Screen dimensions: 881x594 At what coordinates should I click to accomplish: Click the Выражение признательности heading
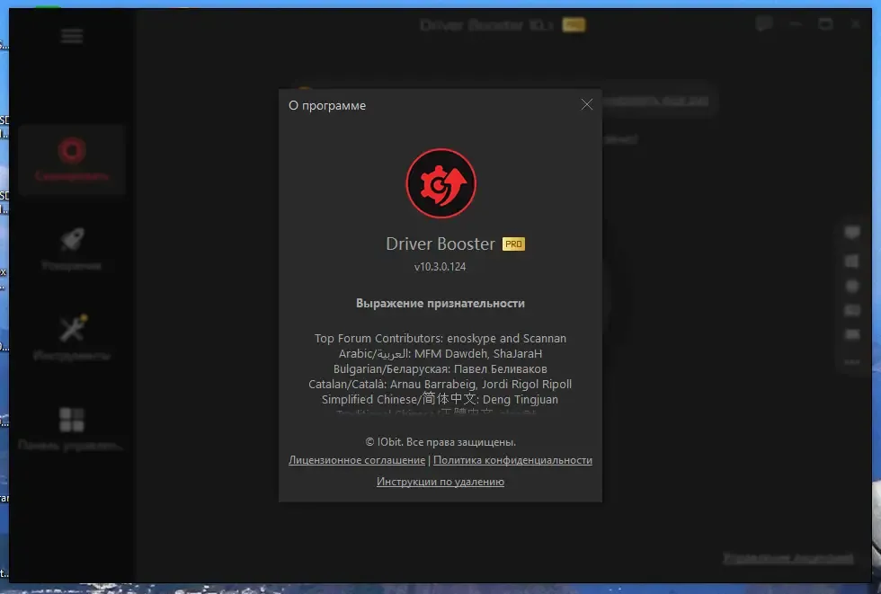pyautogui.click(x=440, y=303)
